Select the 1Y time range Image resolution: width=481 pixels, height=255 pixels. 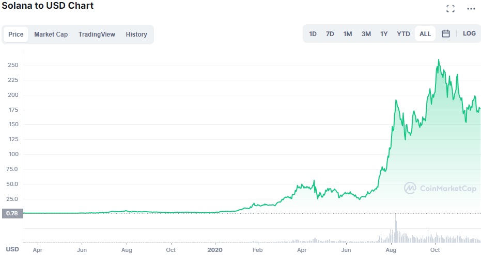click(384, 33)
